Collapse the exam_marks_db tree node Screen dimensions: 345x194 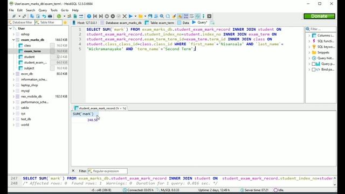pos(13,40)
